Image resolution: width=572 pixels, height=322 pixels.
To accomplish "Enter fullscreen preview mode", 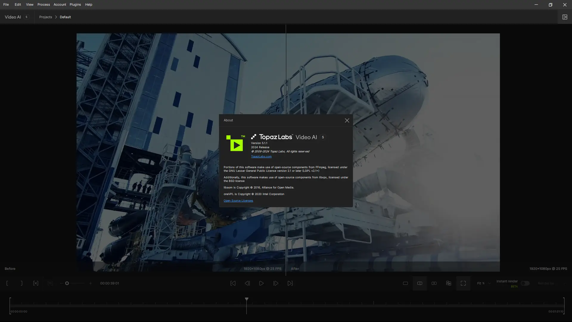I will 463,283.
